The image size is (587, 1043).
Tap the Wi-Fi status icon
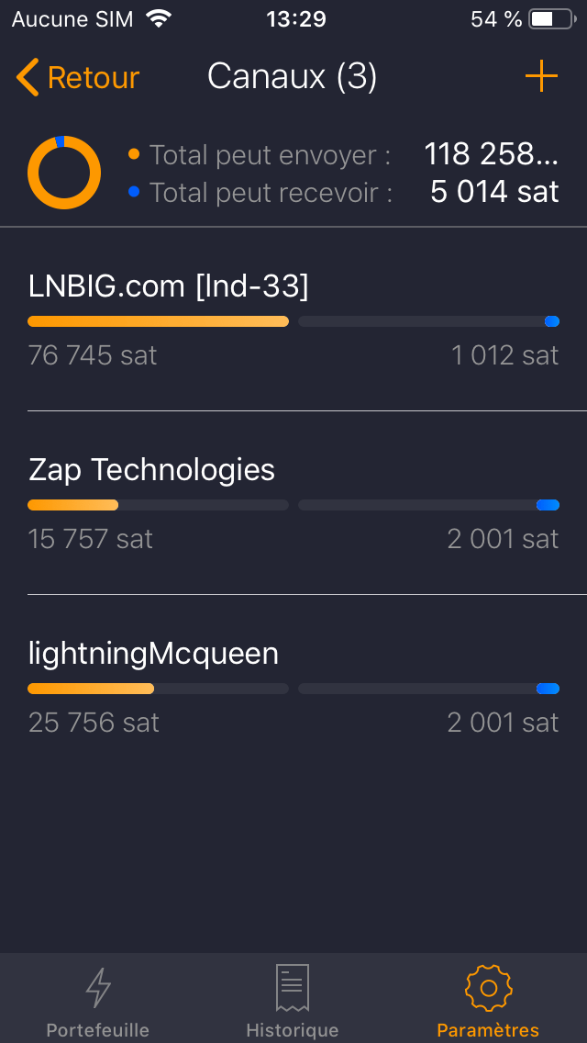tap(159, 19)
